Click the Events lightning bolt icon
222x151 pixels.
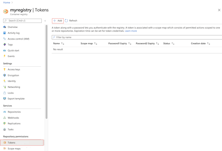point(5,56)
